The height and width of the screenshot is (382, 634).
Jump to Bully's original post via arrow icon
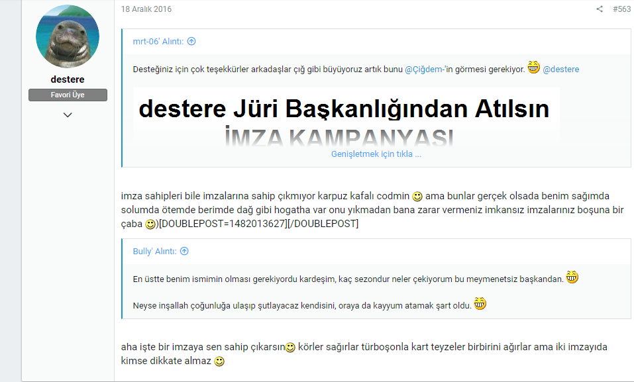tap(184, 252)
